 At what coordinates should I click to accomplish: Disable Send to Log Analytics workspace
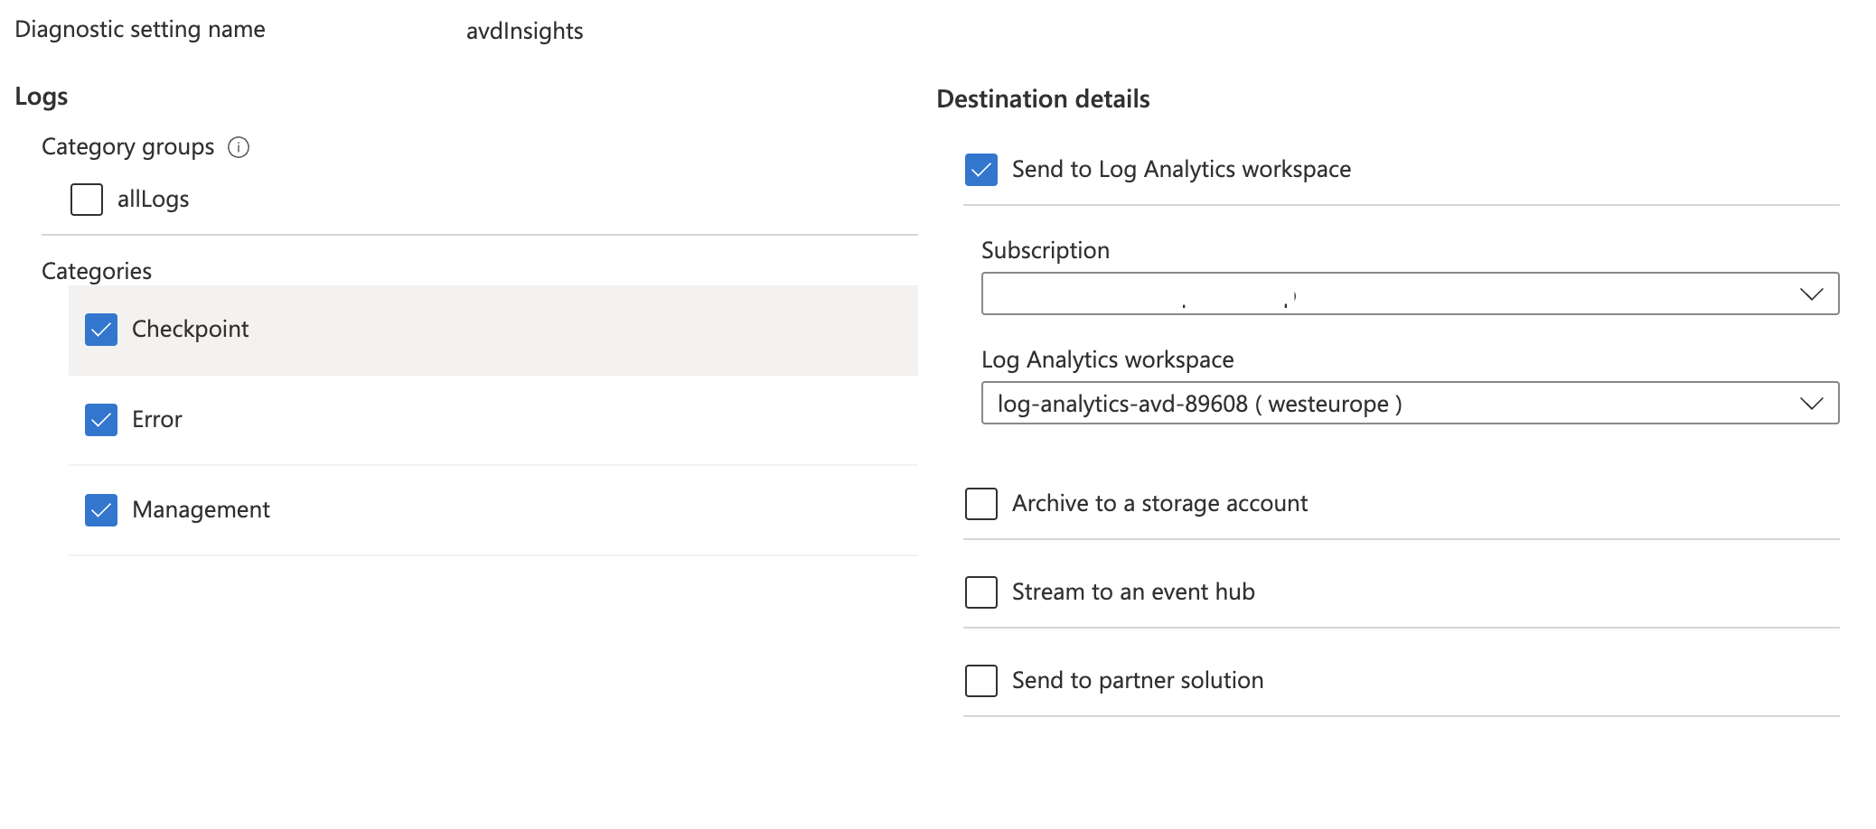click(x=980, y=169)
